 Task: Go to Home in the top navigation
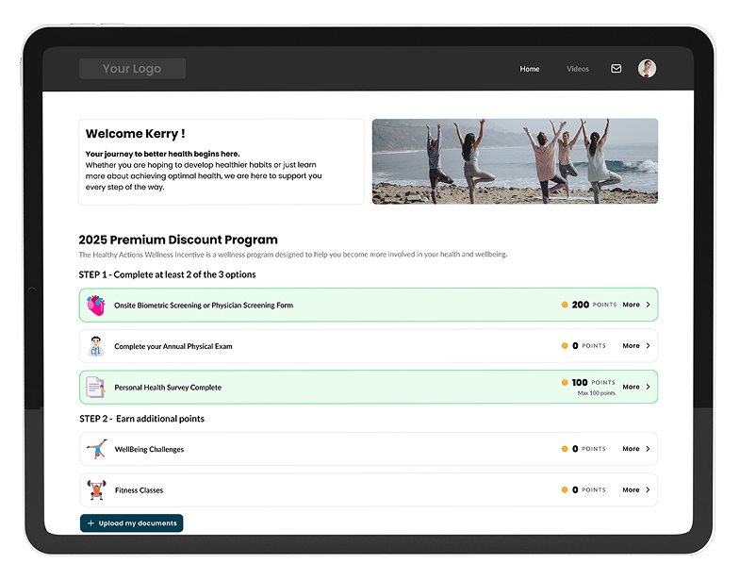(530, 69)
